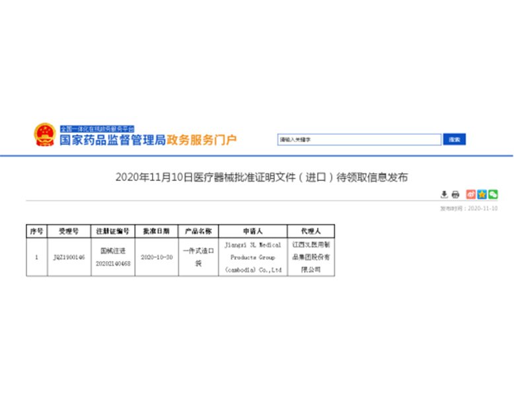Select the 2020-10-30 approval date cell
This screenshot has height=405, width=514.
[x=156, y=257]
